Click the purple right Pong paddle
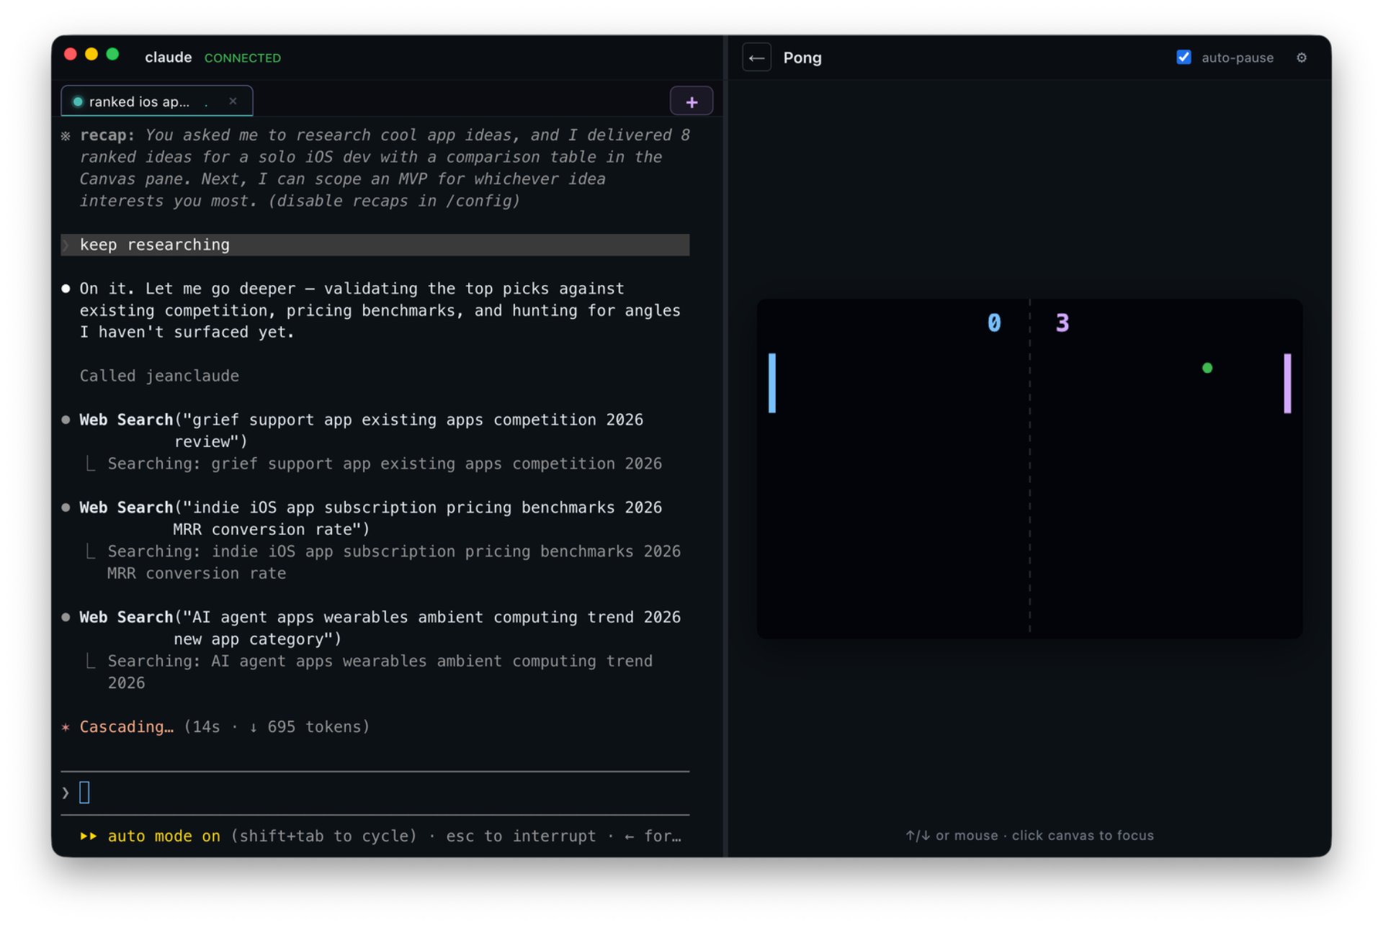Viewport: 1383px width, 925px height. [x=1287, y=383]
